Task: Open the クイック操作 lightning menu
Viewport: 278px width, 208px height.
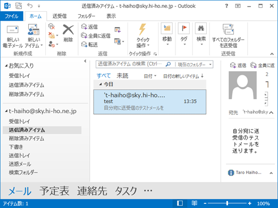Action: pyautogui.click(x=143, y=36)
